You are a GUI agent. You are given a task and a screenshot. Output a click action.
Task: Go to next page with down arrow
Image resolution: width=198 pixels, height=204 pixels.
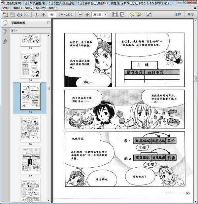tap(44, 14)
